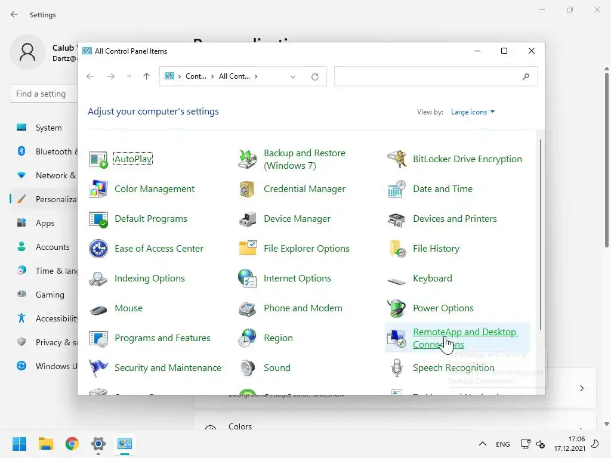Viewport: 611px width, 458px height.
Task: Open Date and Time calendar icon
Action: point(397,189)
